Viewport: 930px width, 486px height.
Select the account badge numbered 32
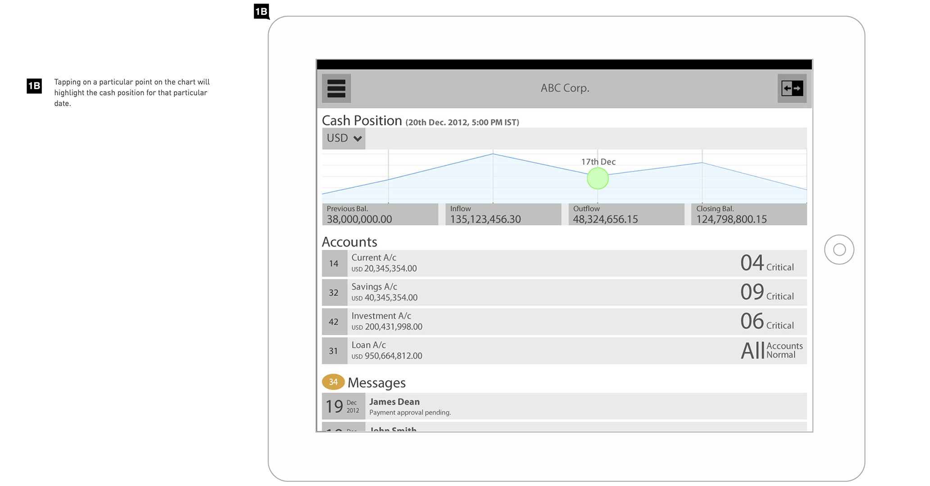[x=334, y=292]
